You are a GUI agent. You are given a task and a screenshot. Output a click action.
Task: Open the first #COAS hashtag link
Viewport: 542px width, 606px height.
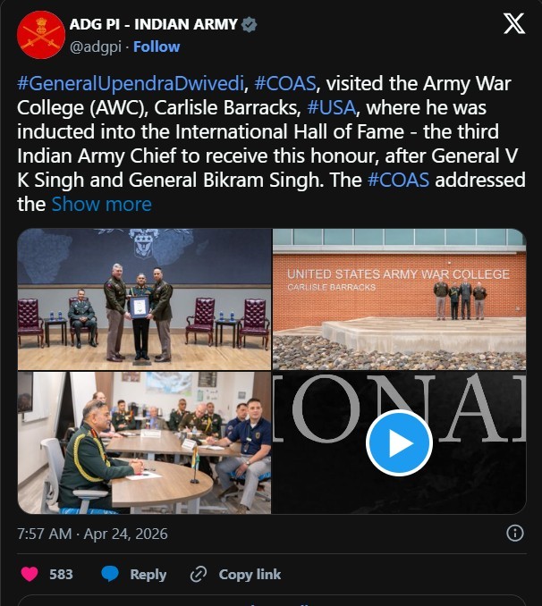pyautogui.click(x=286, y=83)
